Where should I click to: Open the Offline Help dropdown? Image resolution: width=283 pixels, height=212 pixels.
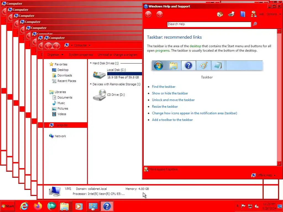[263, 175]
